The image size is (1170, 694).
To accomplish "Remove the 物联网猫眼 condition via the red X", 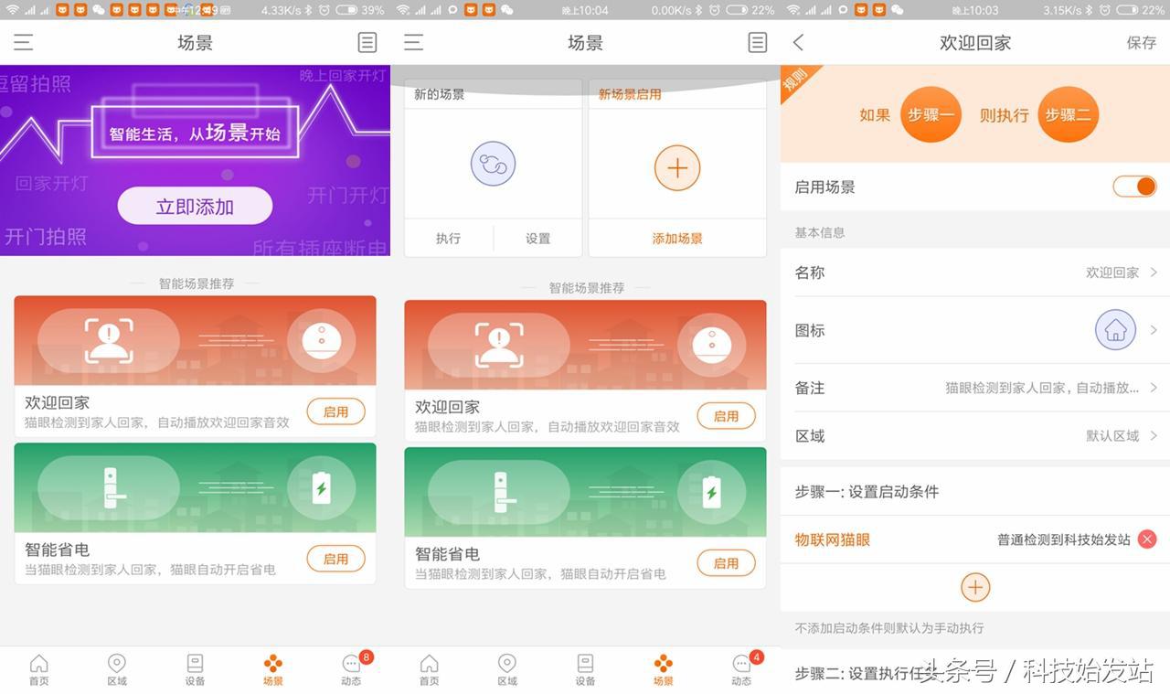I will tap(1147, 539).
